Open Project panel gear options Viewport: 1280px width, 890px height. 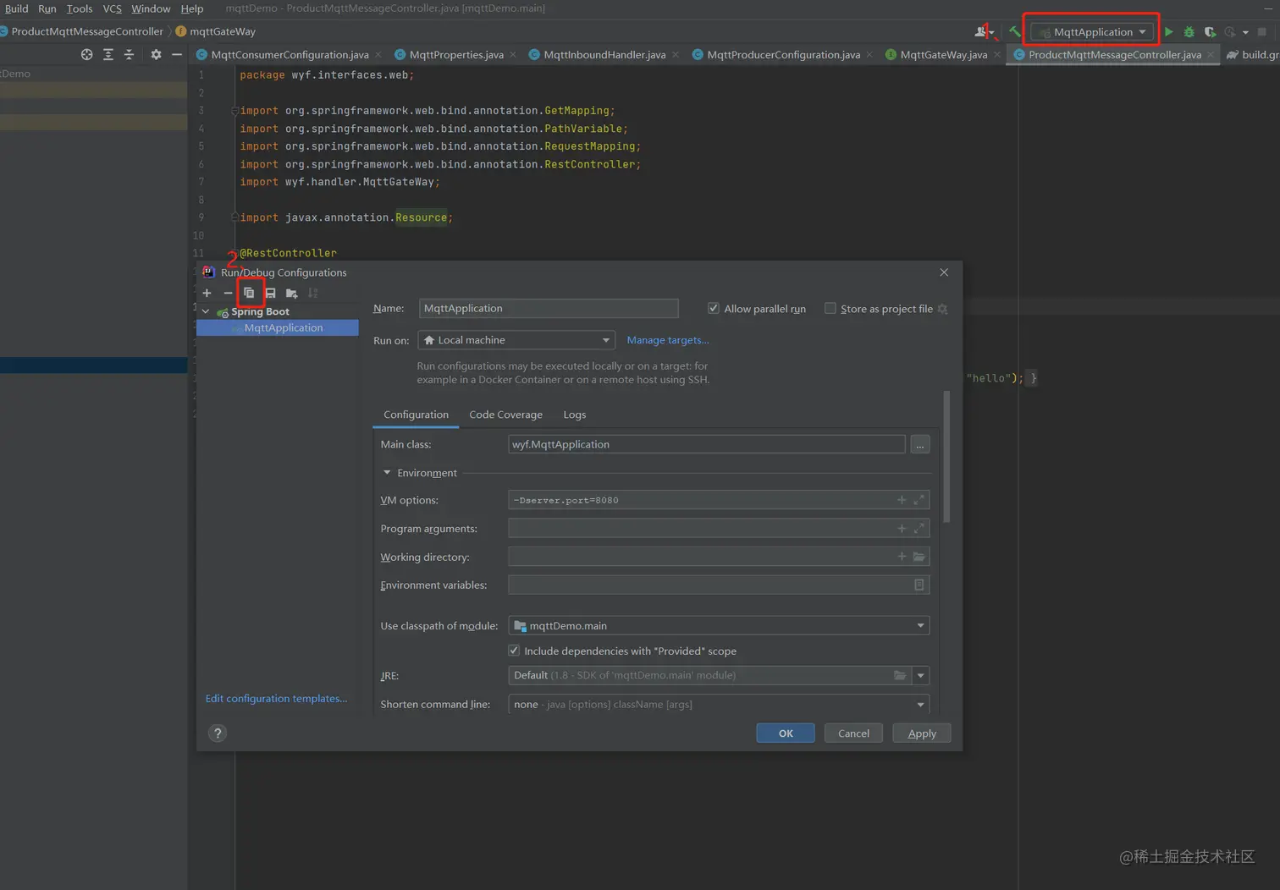(x=156, y=54)
